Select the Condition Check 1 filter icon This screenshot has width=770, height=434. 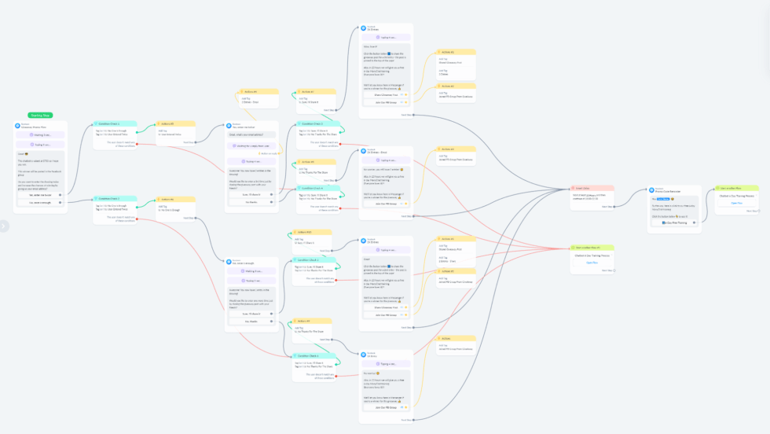(96, 124)
